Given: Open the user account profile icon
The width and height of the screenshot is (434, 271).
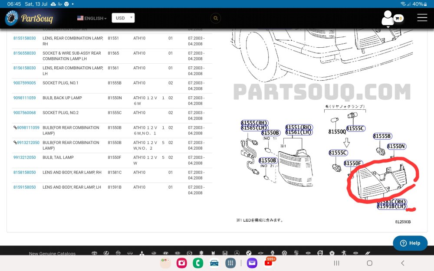Looking at the screenshot, I should (388, 18).
